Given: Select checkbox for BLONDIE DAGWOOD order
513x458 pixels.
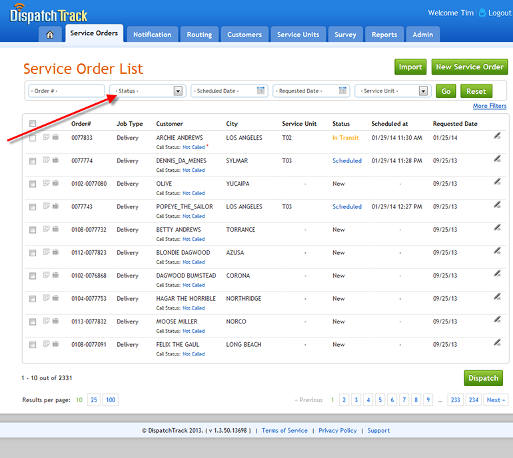Looking at the screenshot, I should click(33, 253).
